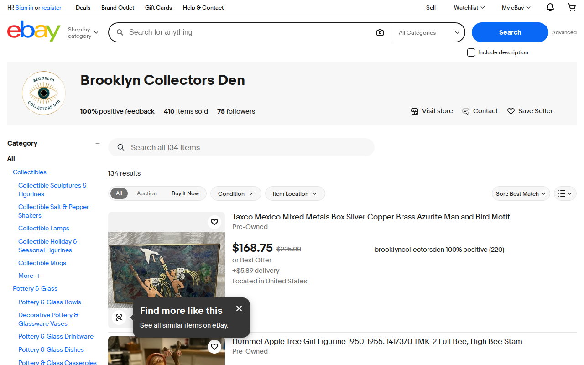Select Collectible Holiday & Seasonal Figurines category
584x365 pixels.
(x=48, y=245)
